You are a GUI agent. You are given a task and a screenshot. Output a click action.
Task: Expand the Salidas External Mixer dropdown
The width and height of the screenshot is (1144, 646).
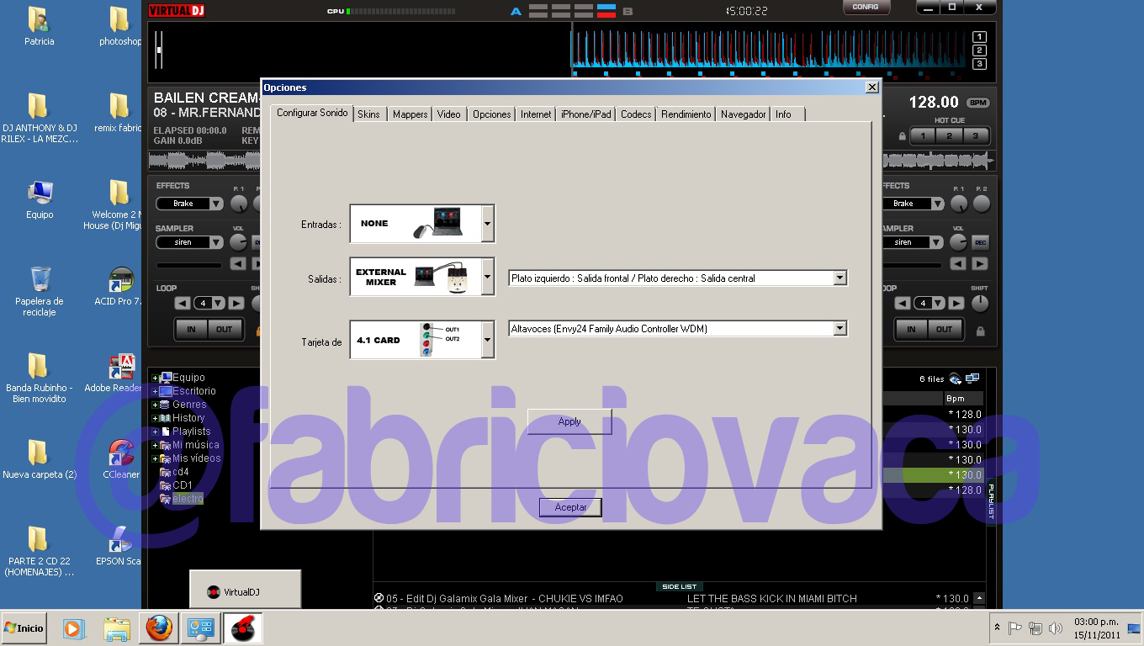(x=488, y=277)
